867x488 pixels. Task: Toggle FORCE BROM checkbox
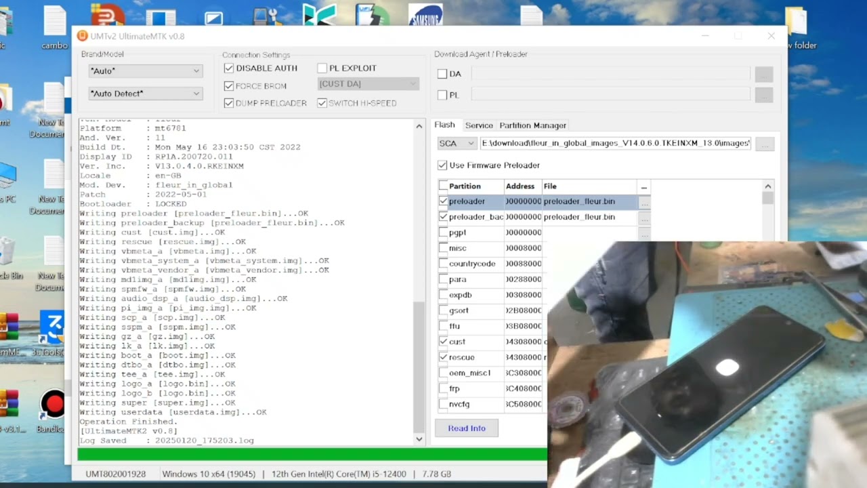229,86
